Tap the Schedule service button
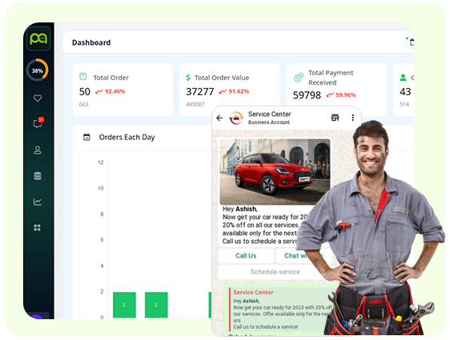The height and width of the screenshot is (340, 450). [x=275, y=272]
